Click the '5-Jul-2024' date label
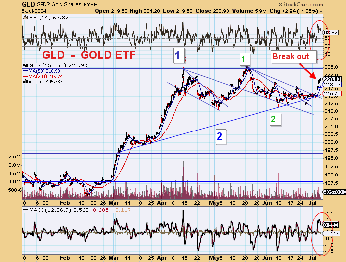346x262 pixels. pos(34,11)
